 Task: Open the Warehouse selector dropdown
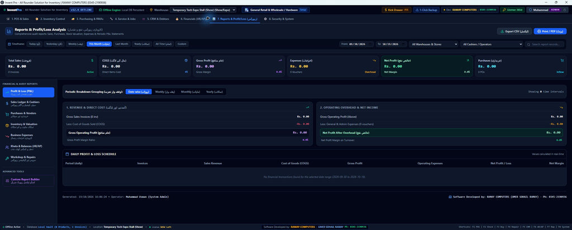click(x=203, y=10)
